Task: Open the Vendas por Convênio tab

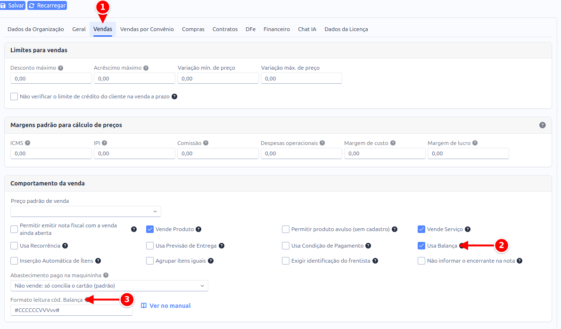Action: tap(147, 29)
